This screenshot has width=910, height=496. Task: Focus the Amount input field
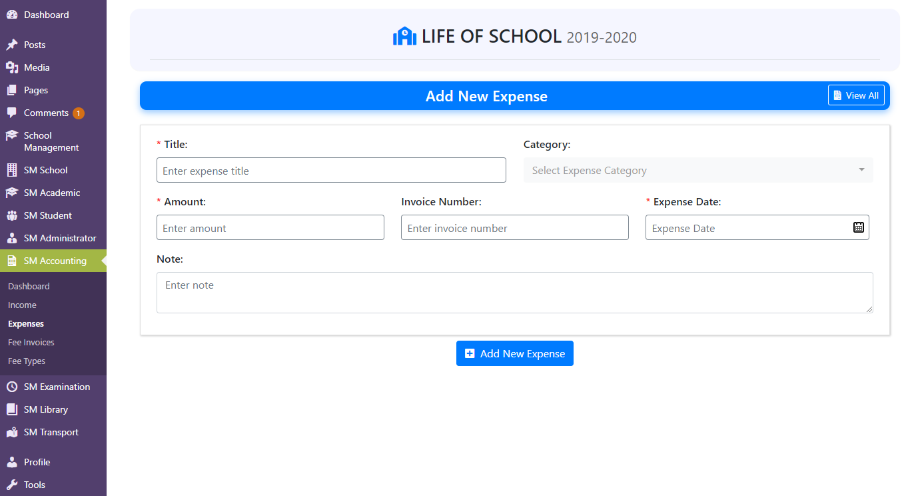(270, 227)
